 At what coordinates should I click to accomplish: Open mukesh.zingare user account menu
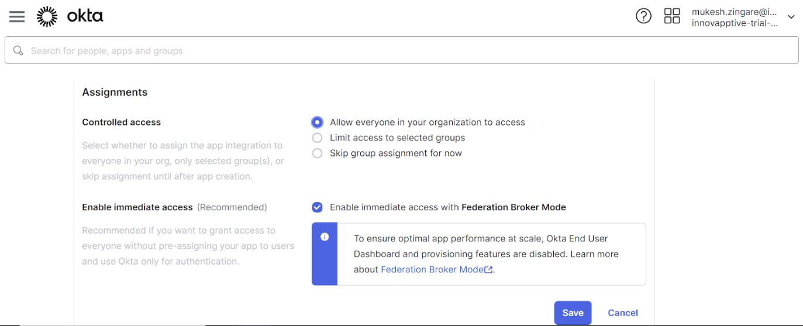(x=733, y=12)
